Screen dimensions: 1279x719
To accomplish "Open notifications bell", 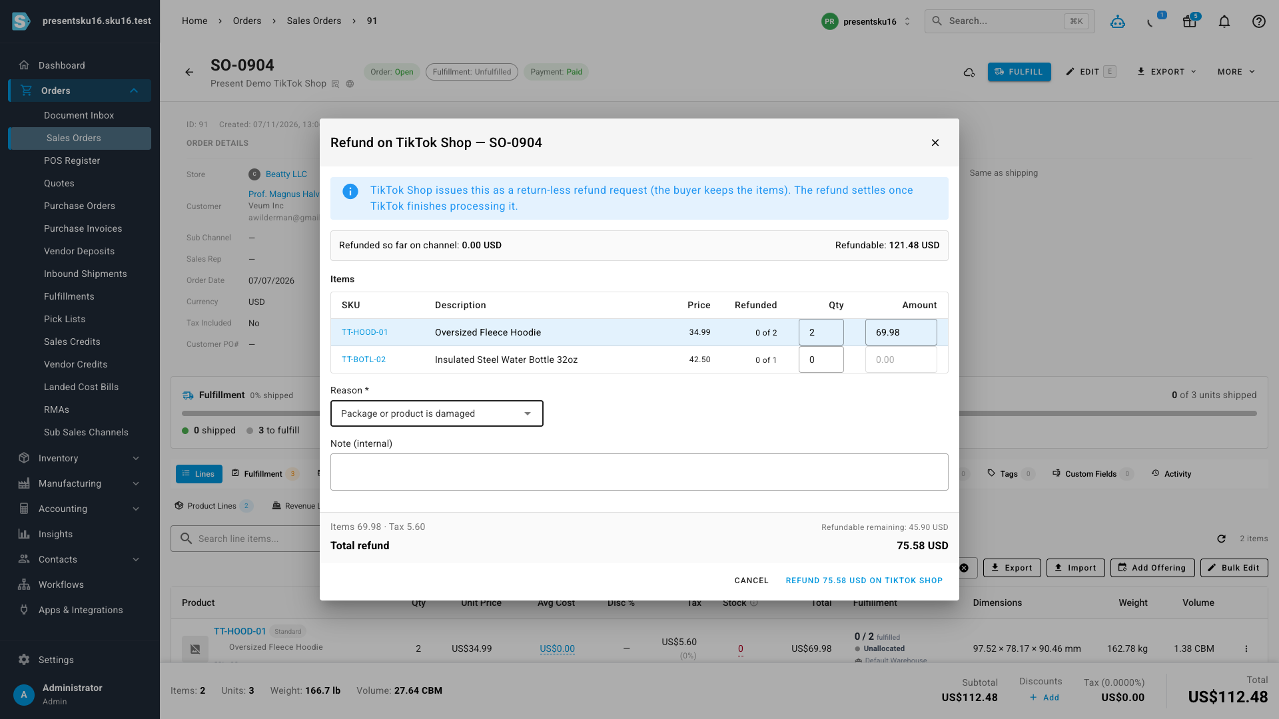I will click(1224, 21).
